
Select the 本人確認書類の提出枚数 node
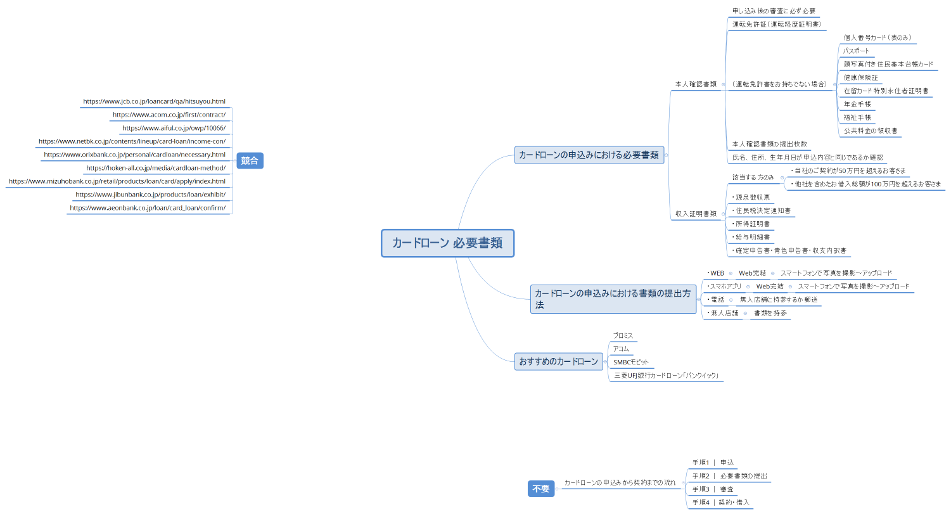click(x=769, y=144)
